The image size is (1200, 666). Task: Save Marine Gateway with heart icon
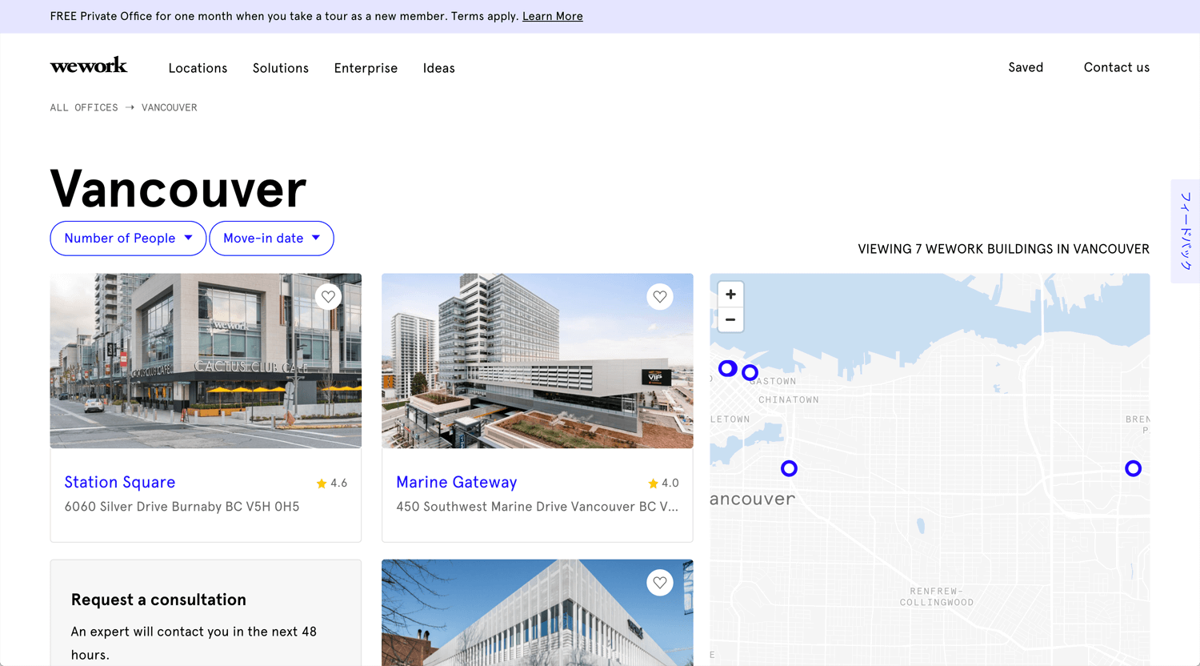[660, 297]
